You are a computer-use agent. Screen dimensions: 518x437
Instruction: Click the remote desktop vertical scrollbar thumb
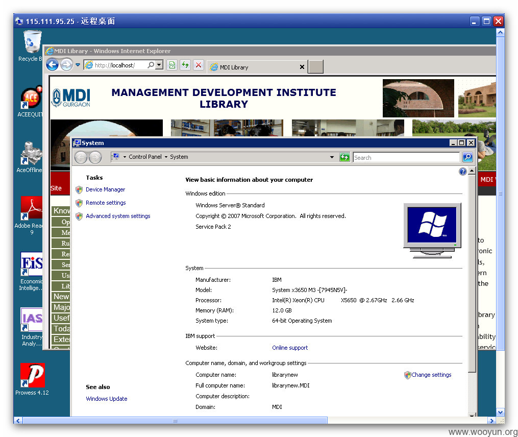[x=500, y=193]
